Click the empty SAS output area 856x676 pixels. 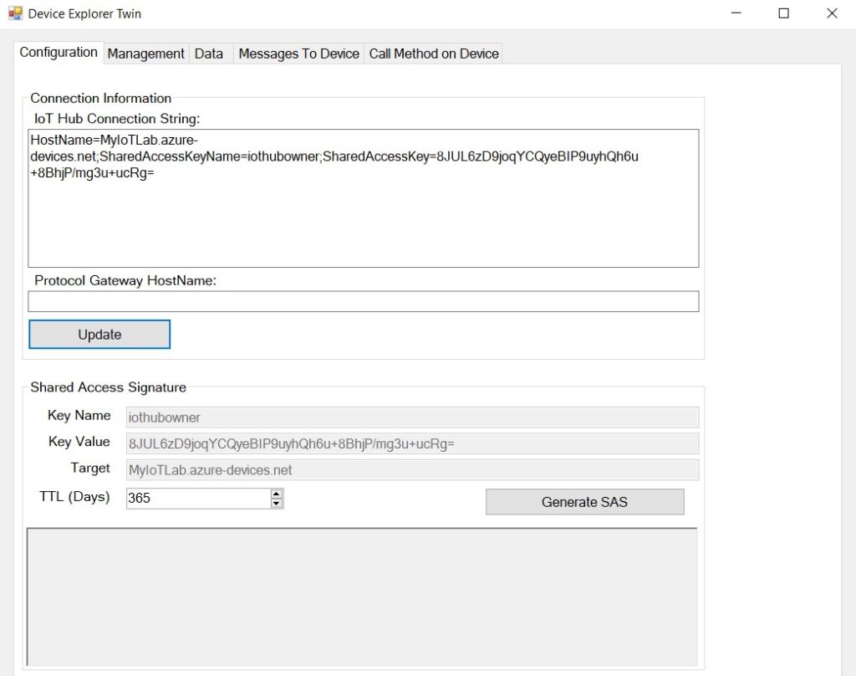(364, 594)
